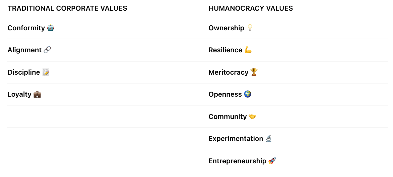Click the briefcase emoji beside Loyalty

(x=37, y=95)
